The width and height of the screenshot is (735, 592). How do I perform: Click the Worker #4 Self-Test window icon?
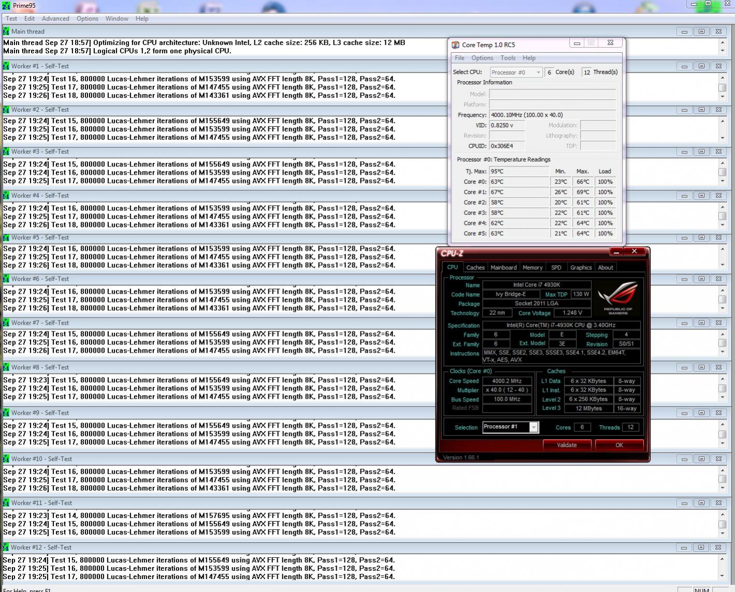click(6, 195)
